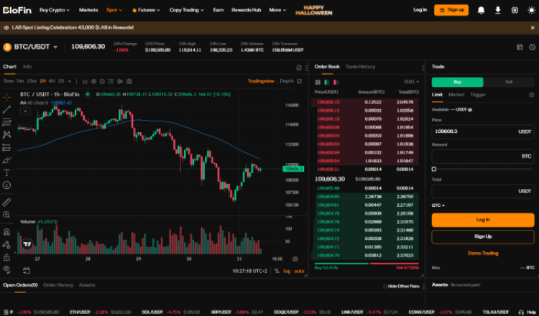
Task: Open the BTC/USDT pair selector
Action: tap(30, 47)
